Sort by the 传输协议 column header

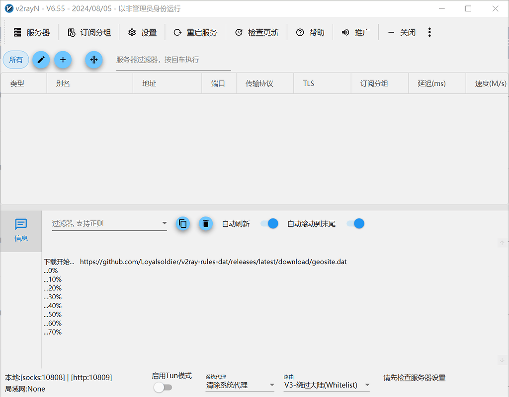point(265,83)
